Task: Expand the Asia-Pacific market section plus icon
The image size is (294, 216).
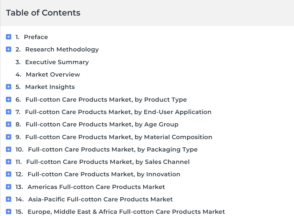Action: tap(8, 199)
